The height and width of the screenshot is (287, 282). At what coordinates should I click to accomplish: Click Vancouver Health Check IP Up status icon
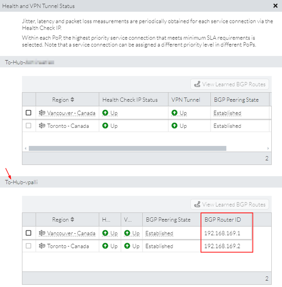pyautogui.click(x=106, y=113)
